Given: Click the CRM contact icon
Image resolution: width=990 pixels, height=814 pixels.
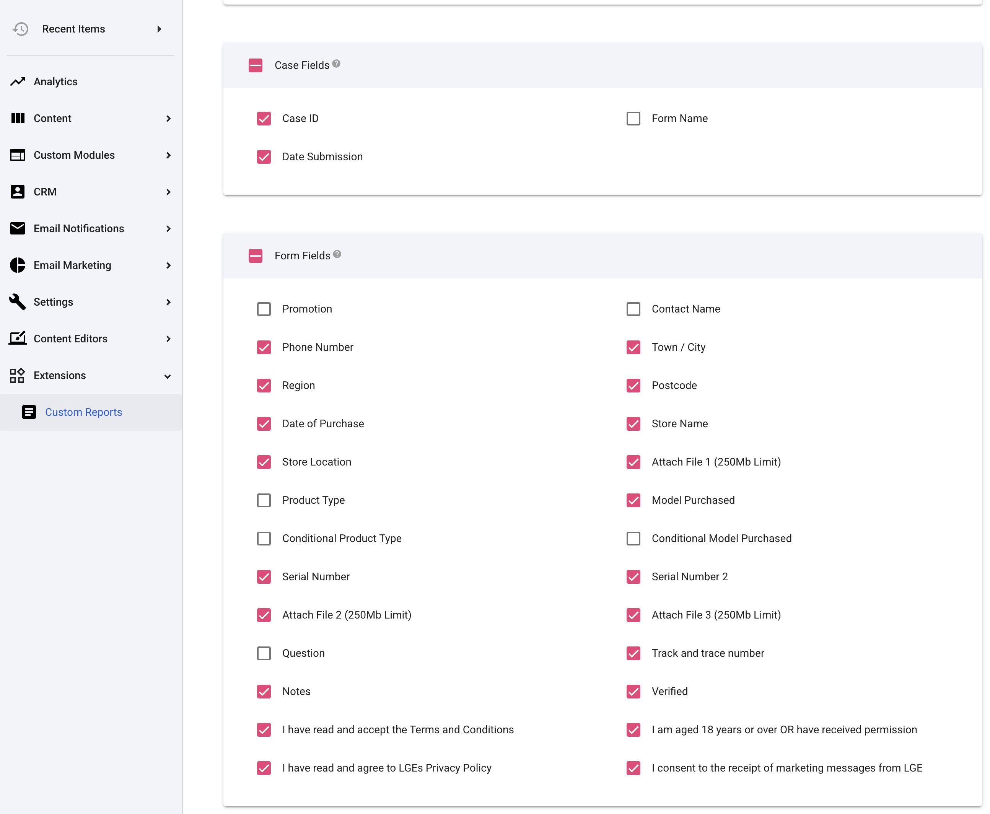Looking at the screenshot, I should tap(18, 192).
